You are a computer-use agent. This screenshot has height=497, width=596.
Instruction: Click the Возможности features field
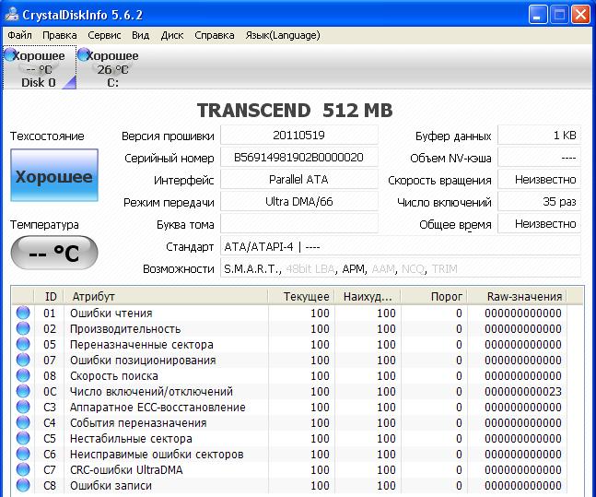coord(401,268)
